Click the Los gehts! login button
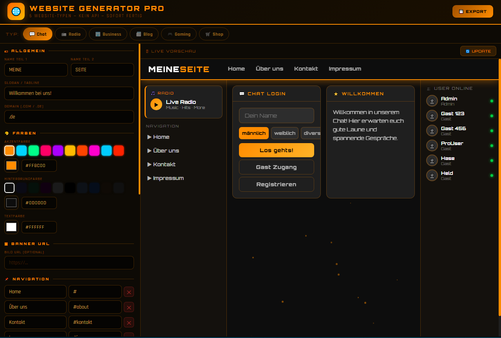This screenshot has height=338, width=501. tap(276, 150)
